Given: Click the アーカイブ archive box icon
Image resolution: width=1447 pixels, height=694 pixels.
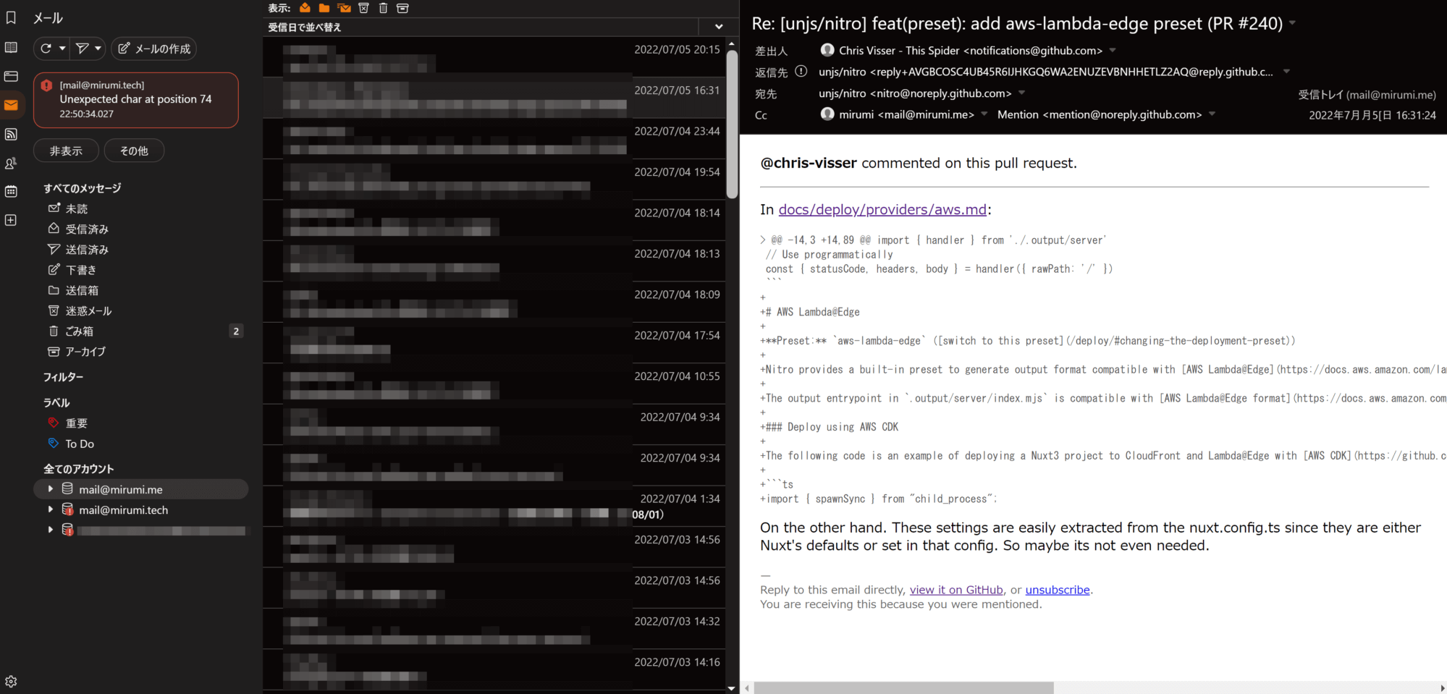Looking at the screenshot, I should (54, 351).
